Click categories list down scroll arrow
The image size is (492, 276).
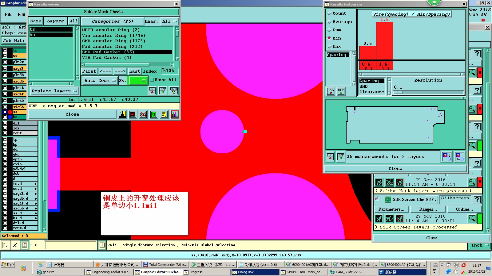[x=177, y=59]
